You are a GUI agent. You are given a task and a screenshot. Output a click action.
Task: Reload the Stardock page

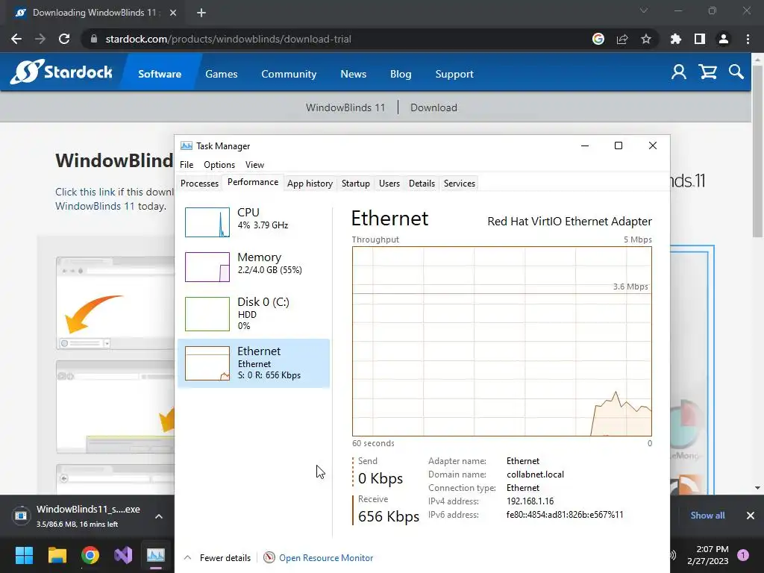click(64, 39)
